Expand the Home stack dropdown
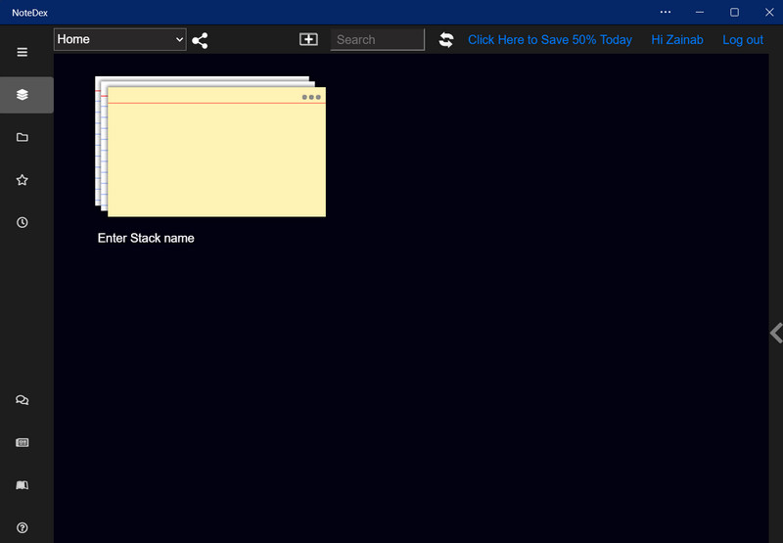The height and width of the screenshot is (543, 783). pos(119,39)
